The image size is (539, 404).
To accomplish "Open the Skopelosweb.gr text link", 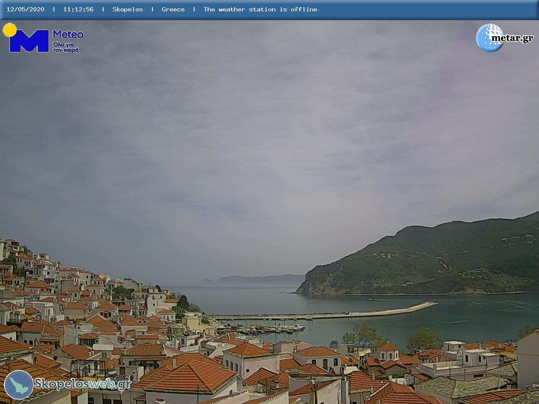I will [83, 384].
